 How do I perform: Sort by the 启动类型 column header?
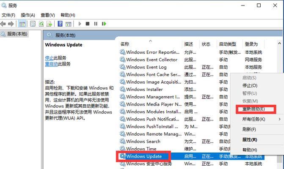pos(227,44)
